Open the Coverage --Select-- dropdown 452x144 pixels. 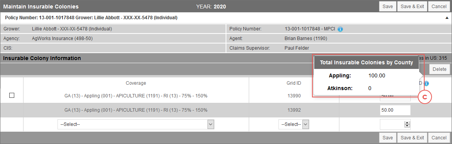point(136,124)
